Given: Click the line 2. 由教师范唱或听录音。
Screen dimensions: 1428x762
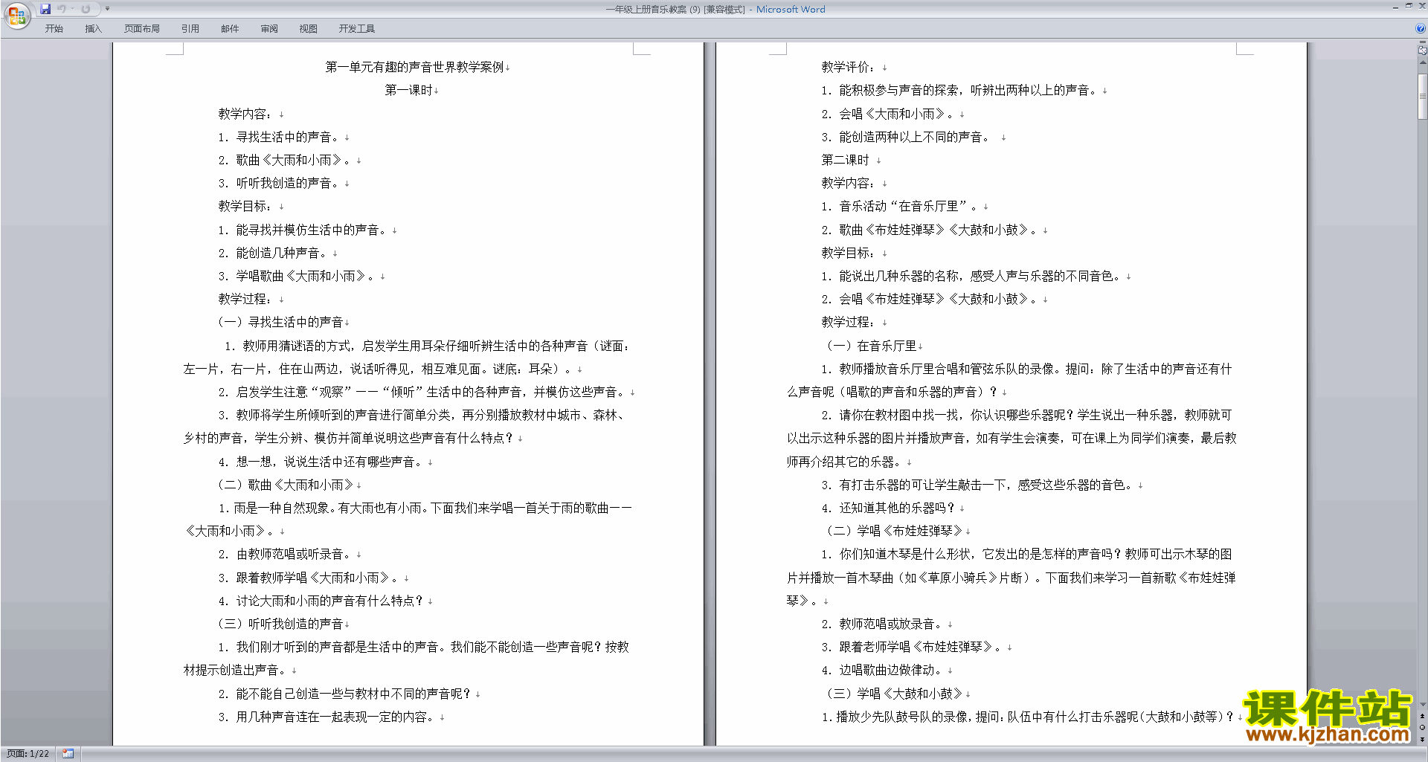Looking at the screenshot, I should (x=286, y=554).
